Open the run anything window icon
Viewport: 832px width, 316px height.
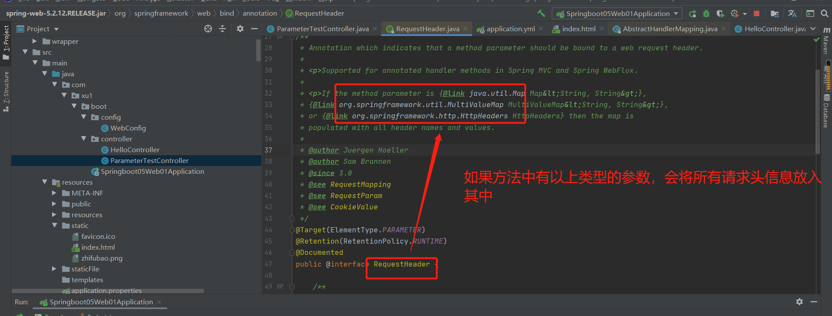(x=810, y=14)
